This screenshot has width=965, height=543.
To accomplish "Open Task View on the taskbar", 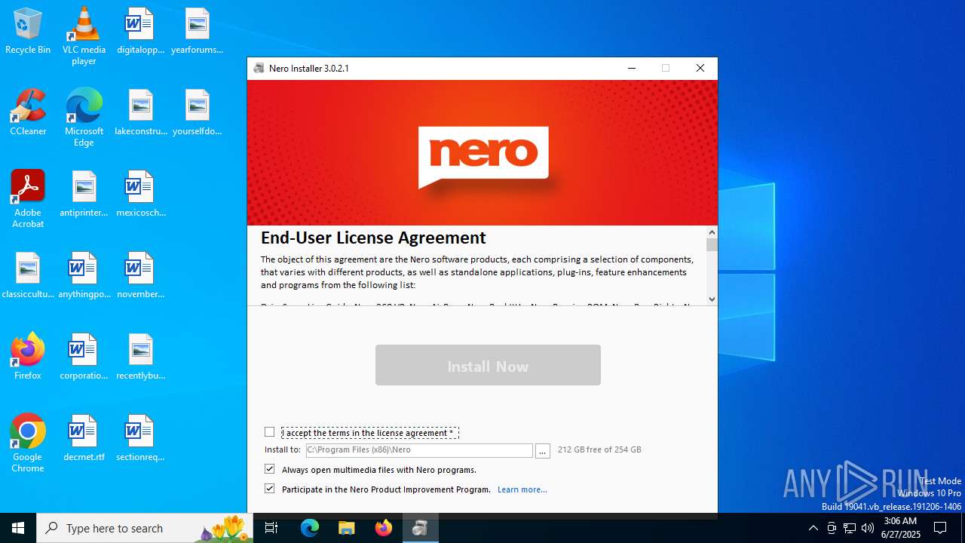I will click(271, 528).
